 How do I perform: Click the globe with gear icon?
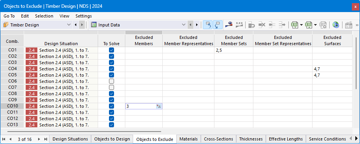pyautogui.click(x=335, y=25)
